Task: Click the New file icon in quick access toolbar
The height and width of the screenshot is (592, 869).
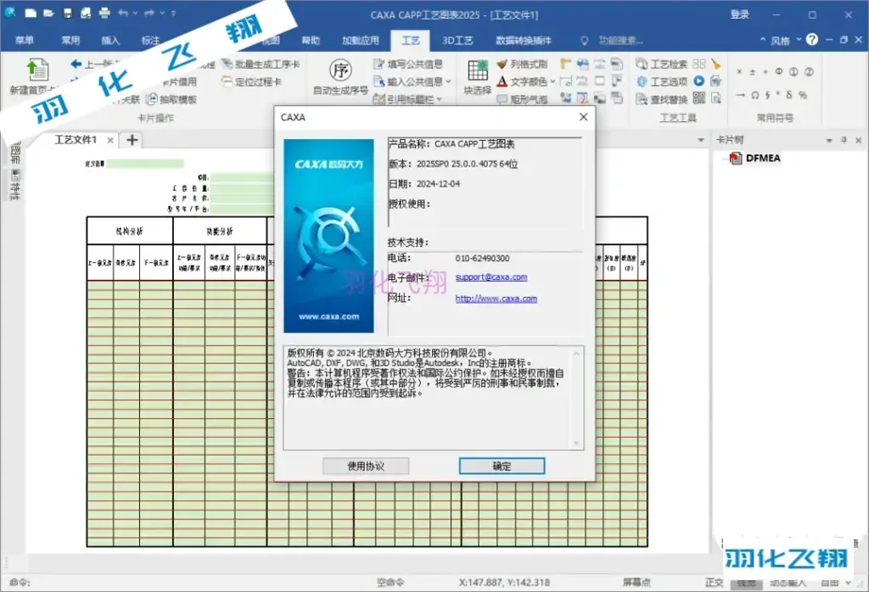Action: (31, 14)
